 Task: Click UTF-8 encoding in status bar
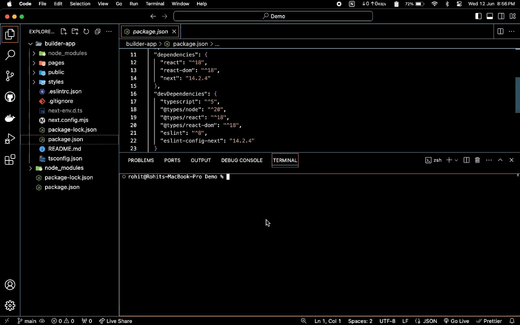387,321
